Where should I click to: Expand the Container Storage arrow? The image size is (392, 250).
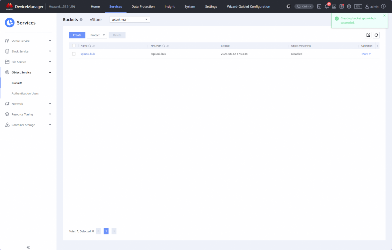(x=50, y=125)
